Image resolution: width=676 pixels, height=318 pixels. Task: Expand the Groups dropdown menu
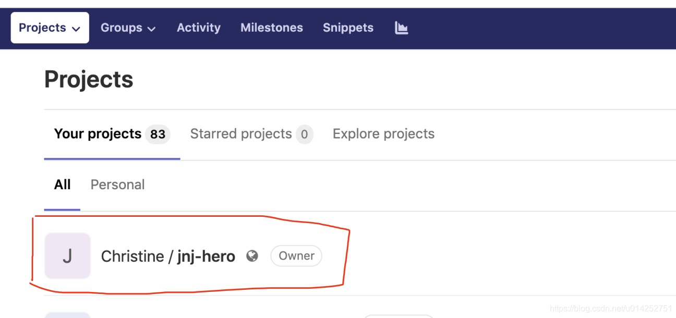coord(128,28)
